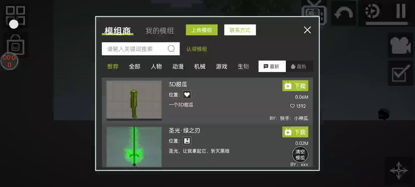
Task: Open the video camera recorder icon
Action: [400, 45]
